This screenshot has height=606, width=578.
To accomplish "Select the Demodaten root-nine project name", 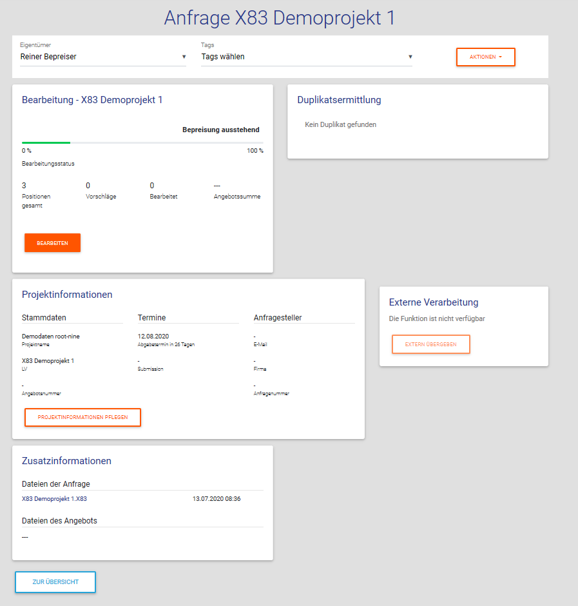I will 51,337.
